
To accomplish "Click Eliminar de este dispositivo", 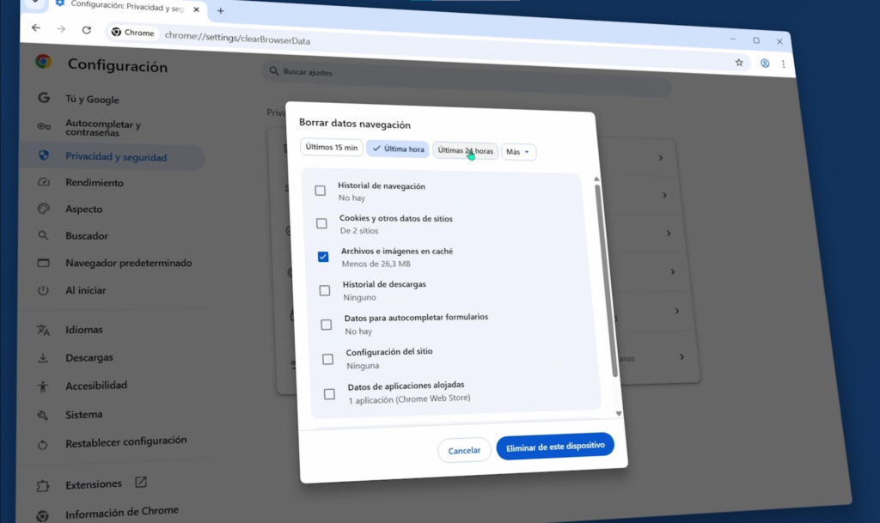I will (x=554, y=446).
